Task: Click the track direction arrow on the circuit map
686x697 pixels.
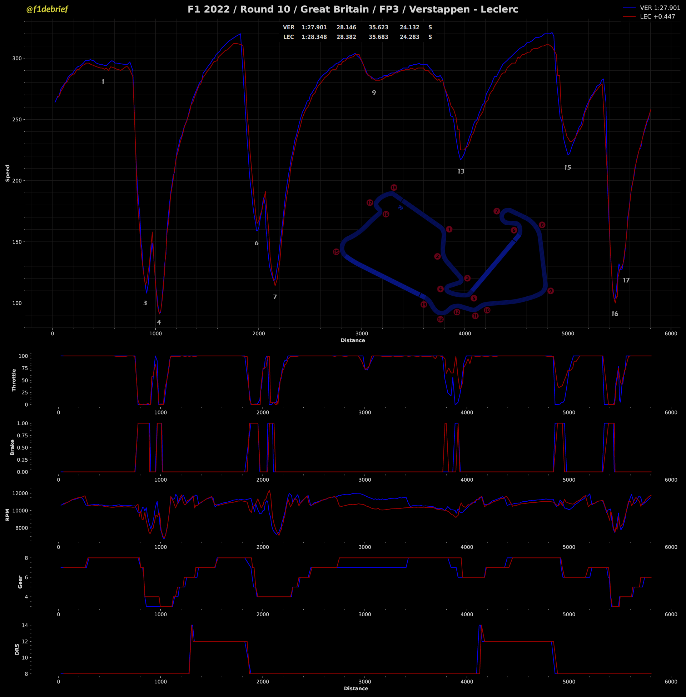Action: point(400,207)
